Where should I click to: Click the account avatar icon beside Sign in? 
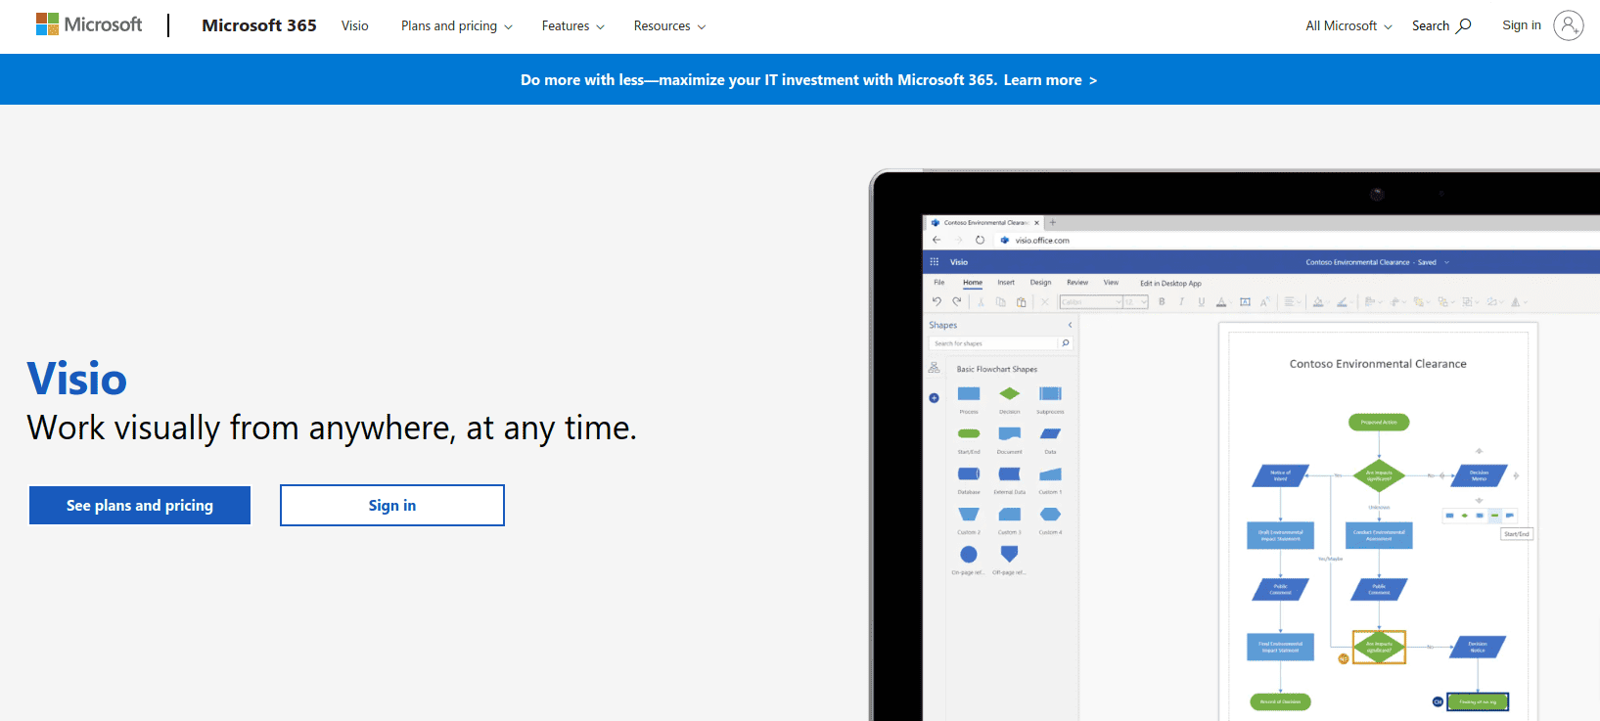point(1568,25)
